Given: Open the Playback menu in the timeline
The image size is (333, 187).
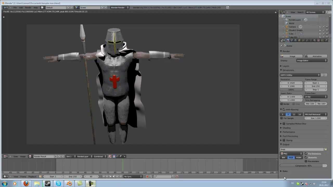Looking at the screenshot, I should click(x=32, y=177).
